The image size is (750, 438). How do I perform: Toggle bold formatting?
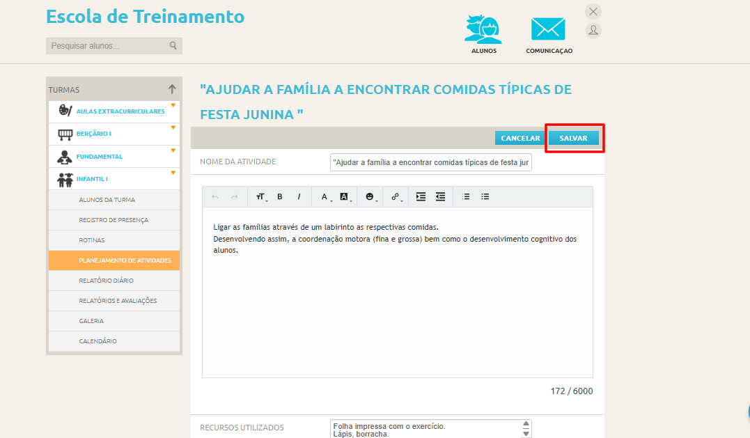click(280, 197)
